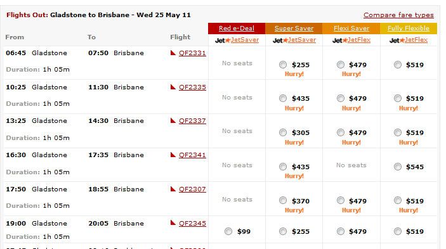Click the Jetstar logo under Red e-Deal
The image size is (446, 249).
223,41
